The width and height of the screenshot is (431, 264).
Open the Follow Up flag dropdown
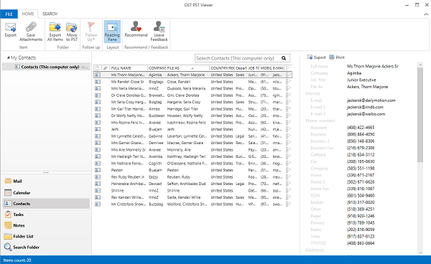tap(91, 32)
